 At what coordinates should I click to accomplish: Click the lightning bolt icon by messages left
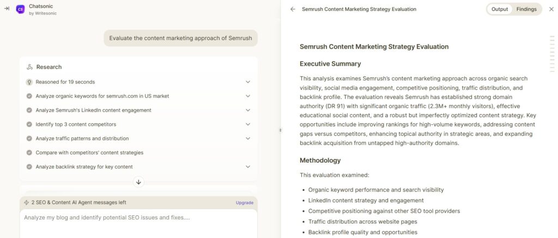26,203
